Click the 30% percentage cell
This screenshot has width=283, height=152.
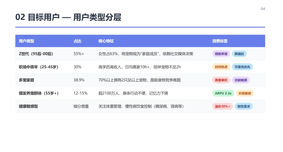coord(77,67)
